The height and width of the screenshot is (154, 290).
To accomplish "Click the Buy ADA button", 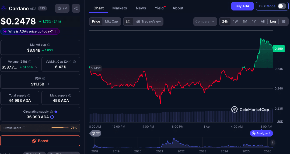I will [242, 6].
